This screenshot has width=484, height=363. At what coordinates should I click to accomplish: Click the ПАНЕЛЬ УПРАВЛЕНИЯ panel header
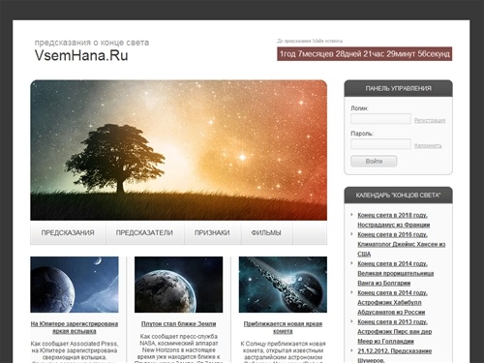398,88
